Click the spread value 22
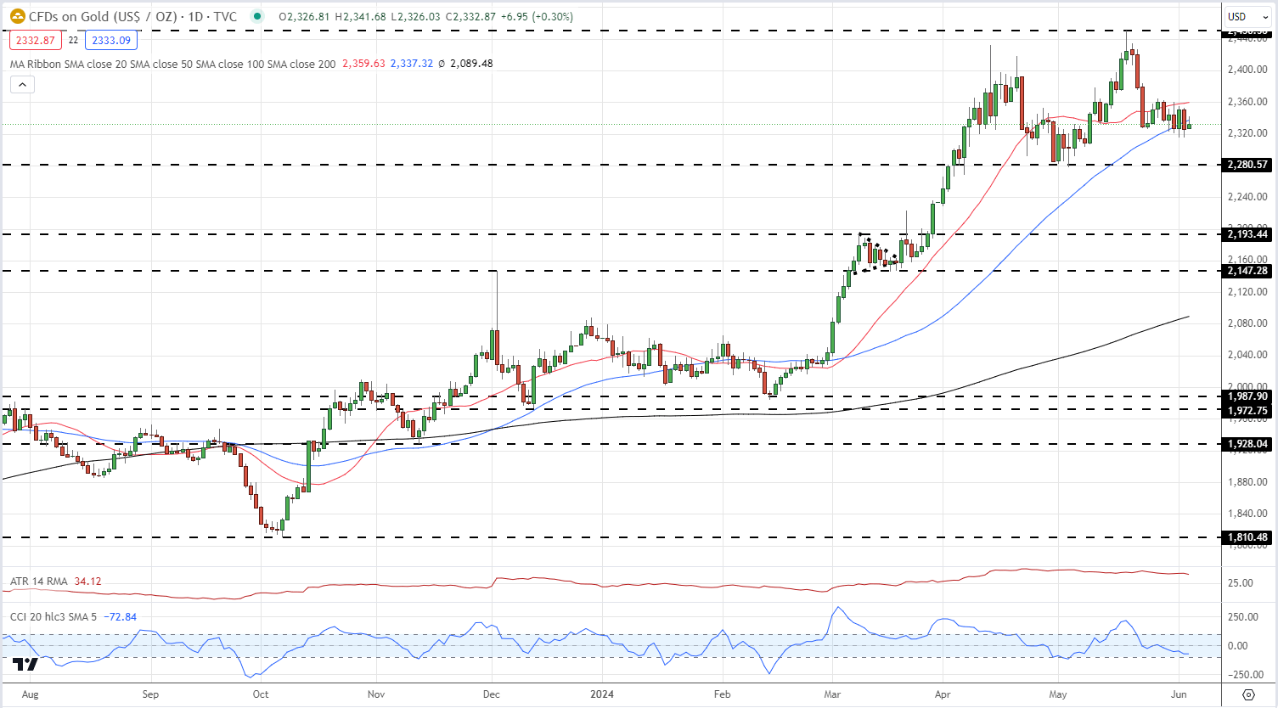This screenshot has height=708, width=1278. point(73,40)
